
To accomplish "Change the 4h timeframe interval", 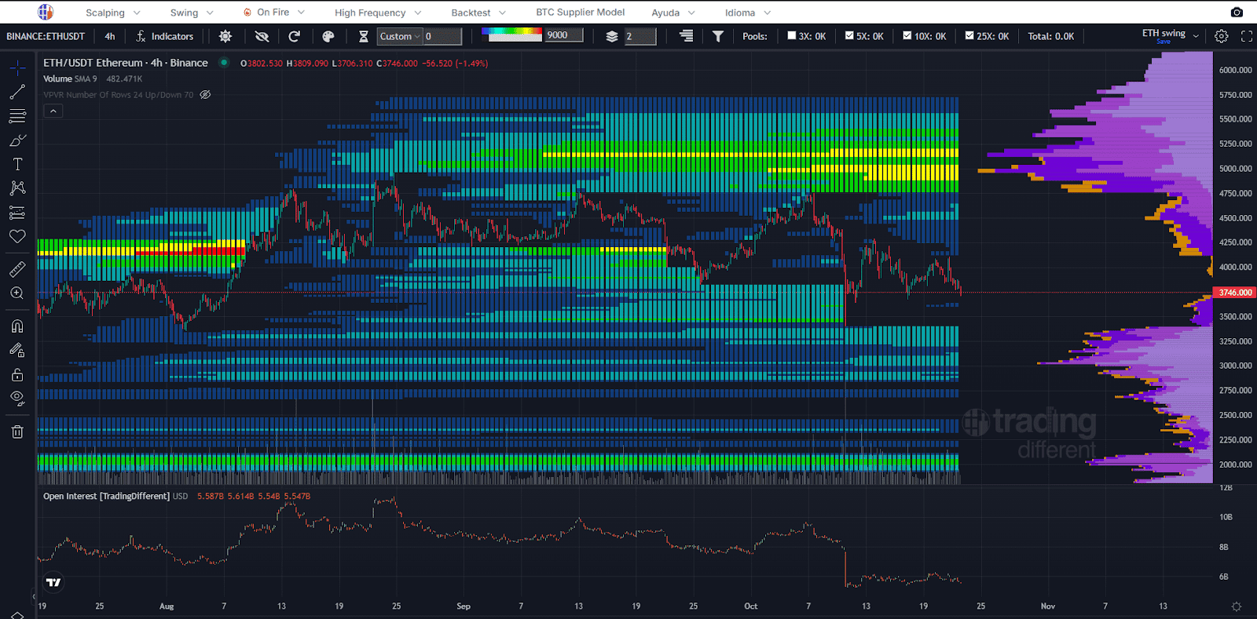I will 110,36.
